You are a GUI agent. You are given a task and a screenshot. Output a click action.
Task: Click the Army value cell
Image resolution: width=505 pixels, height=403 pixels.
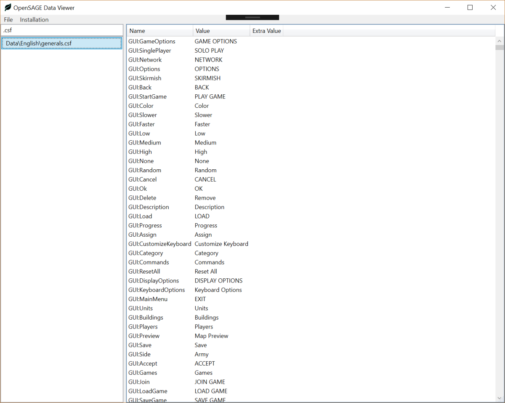point(202,355)
